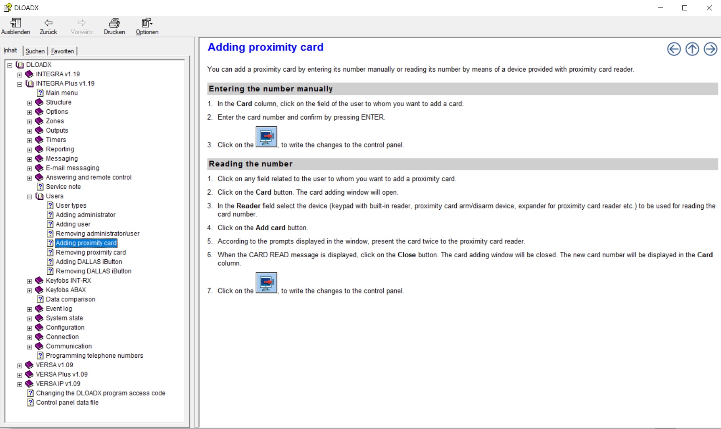
Task: Expand the INTEGRA v1.19 tree node
Action: click(x=20, y=75)
